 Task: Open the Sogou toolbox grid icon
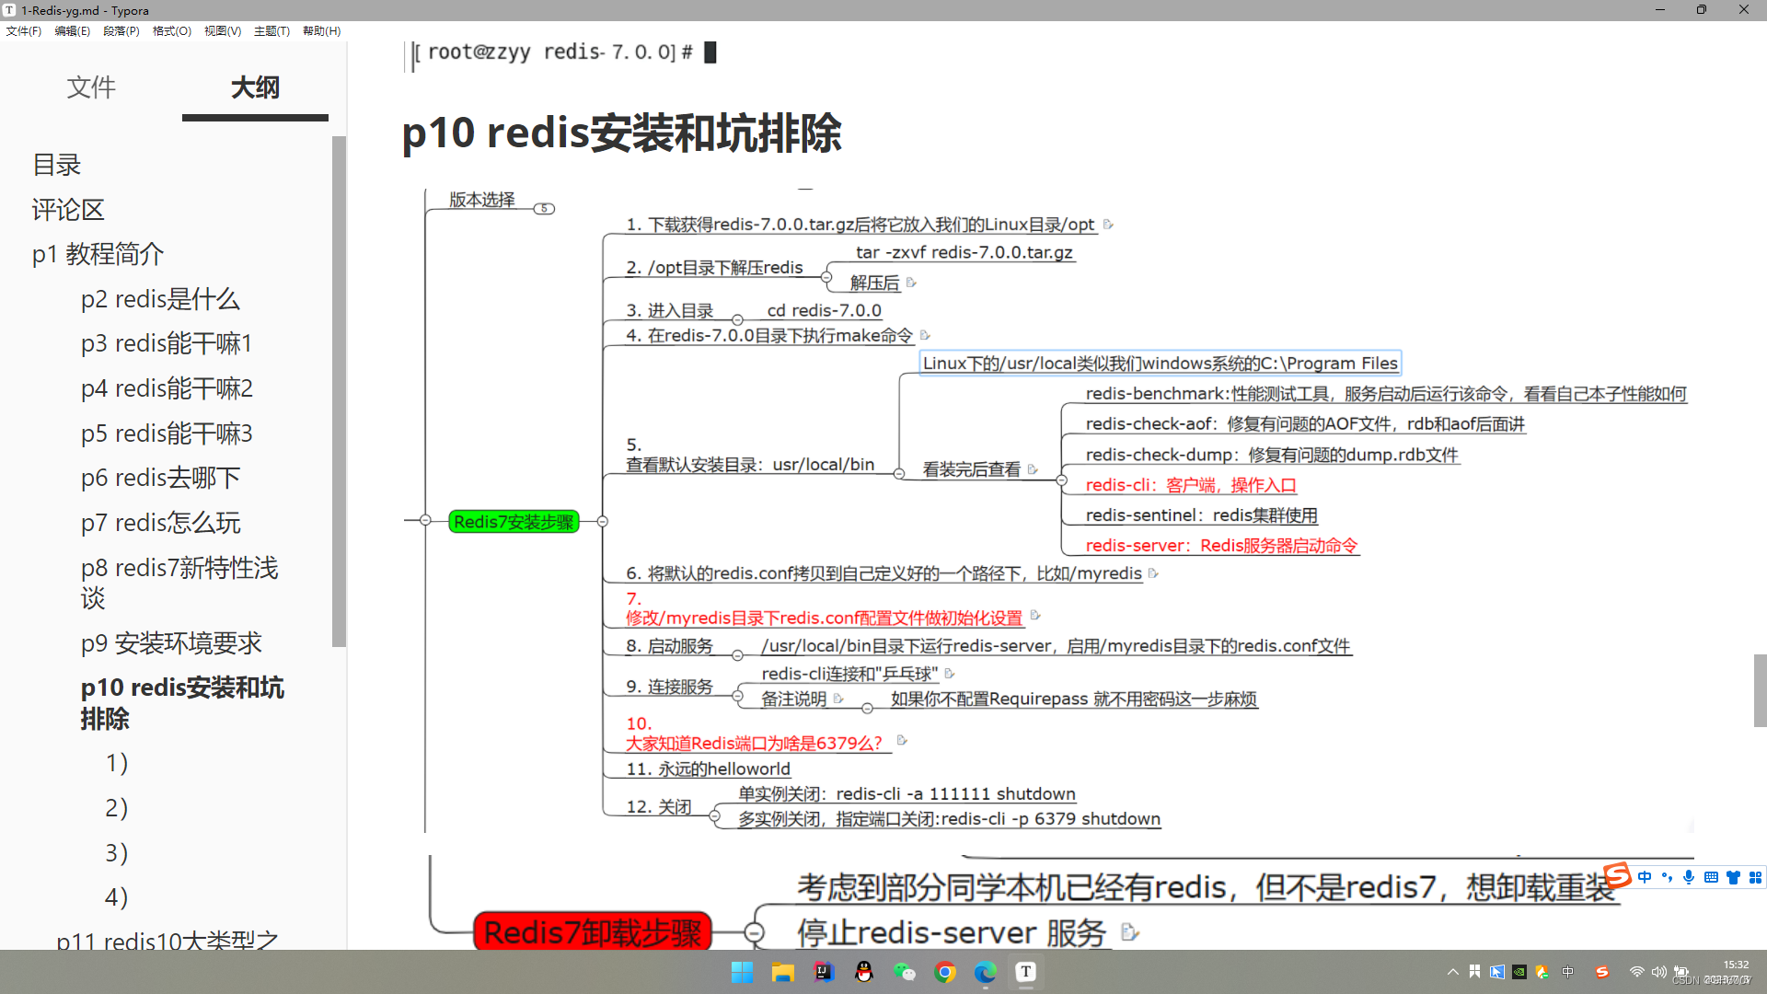click(x=1754, y=877)
